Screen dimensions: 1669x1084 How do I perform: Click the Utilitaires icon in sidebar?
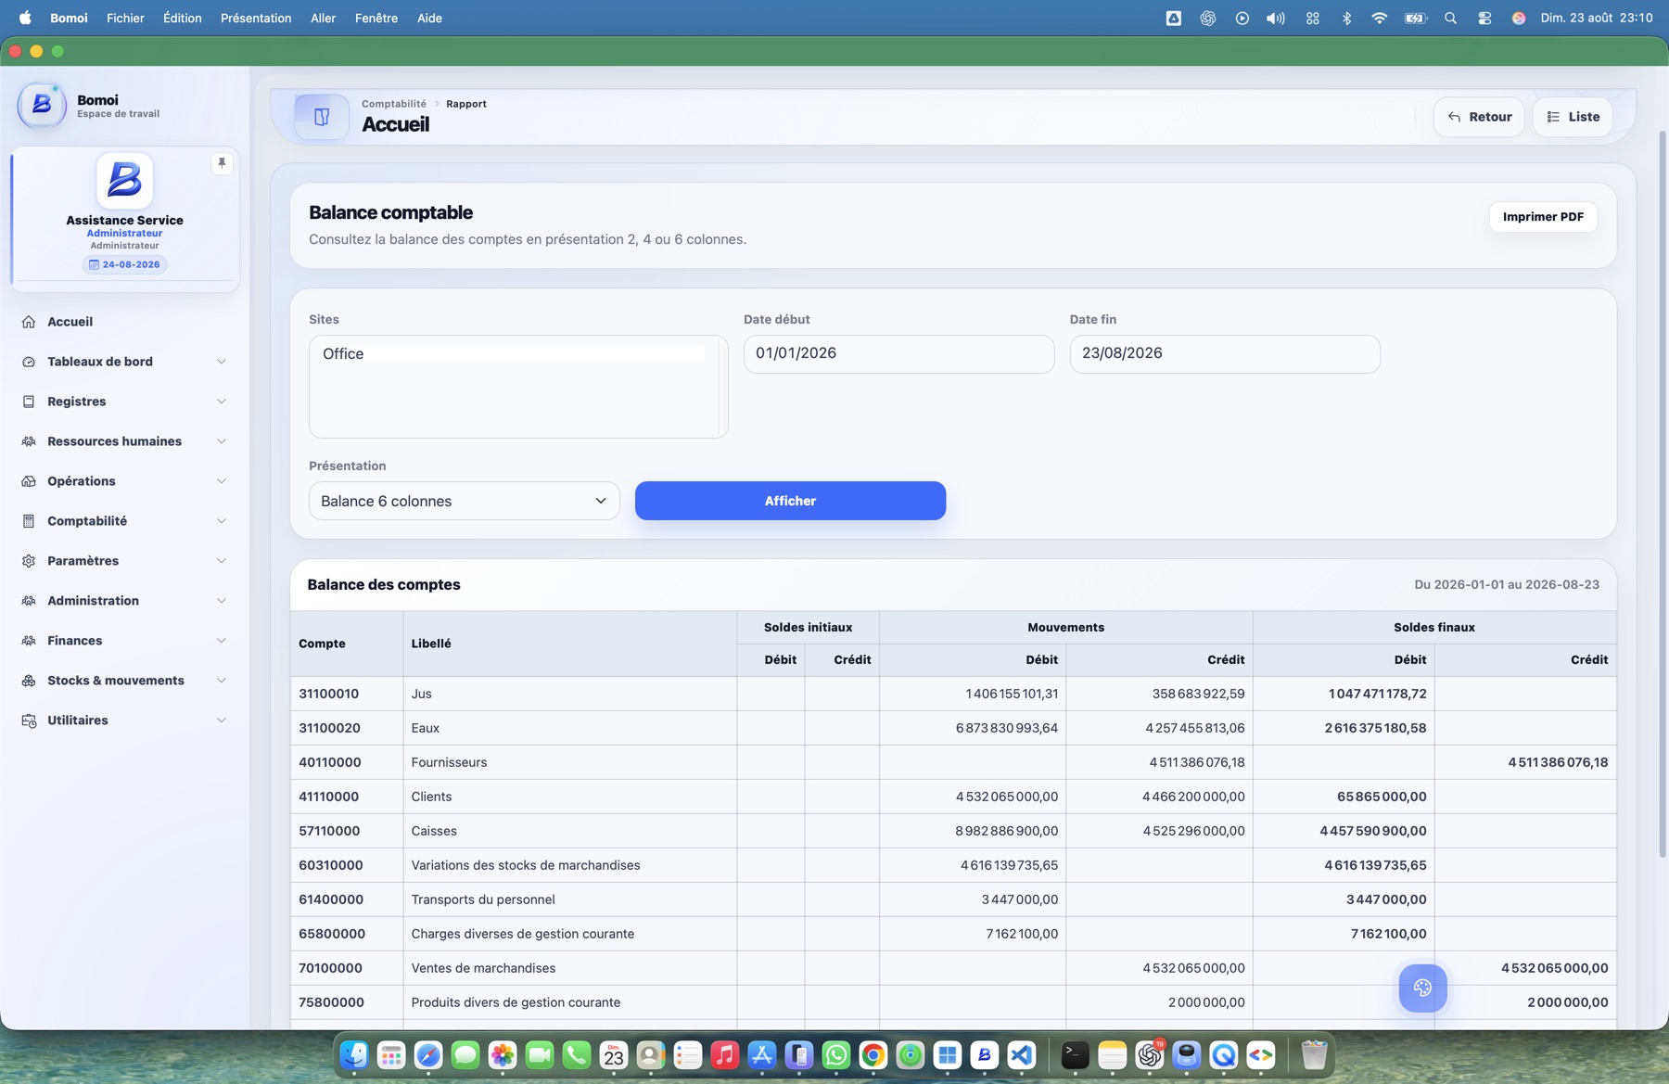[x=29, y=721]
